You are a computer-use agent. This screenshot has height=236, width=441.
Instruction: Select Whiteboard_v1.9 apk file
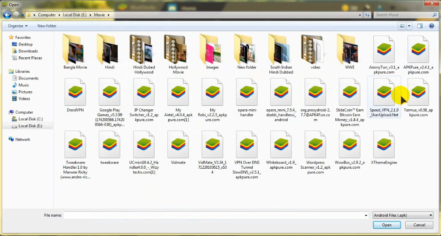pyautogui.click(x=281, y=150)
